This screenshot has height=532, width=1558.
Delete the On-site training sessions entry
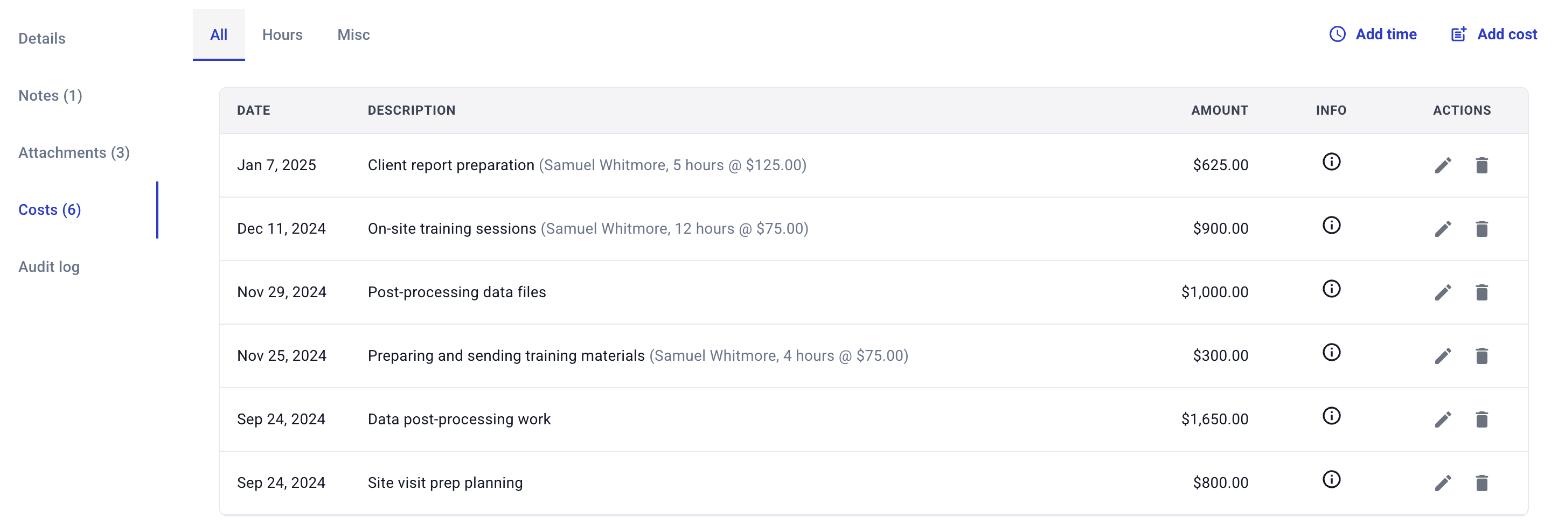1481,228
